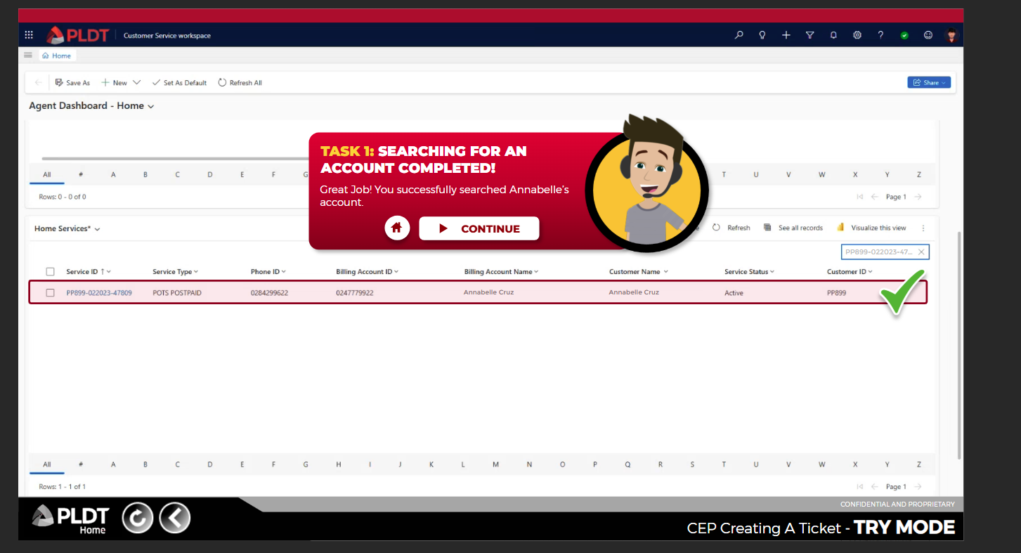The height and width of the screenshot is (553, 1021).
Task: Click the previous chevron circle in the bottom bar
Action: (174, 519)
